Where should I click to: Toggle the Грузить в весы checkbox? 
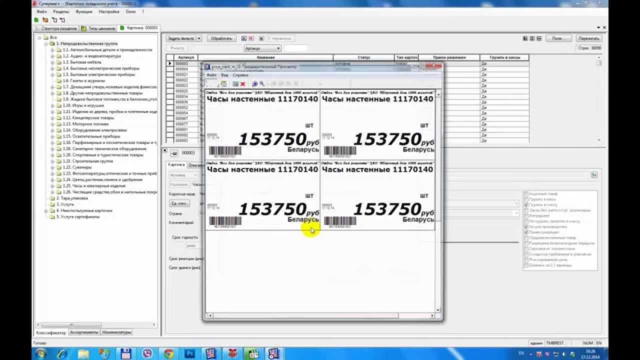tap(525, 199)
